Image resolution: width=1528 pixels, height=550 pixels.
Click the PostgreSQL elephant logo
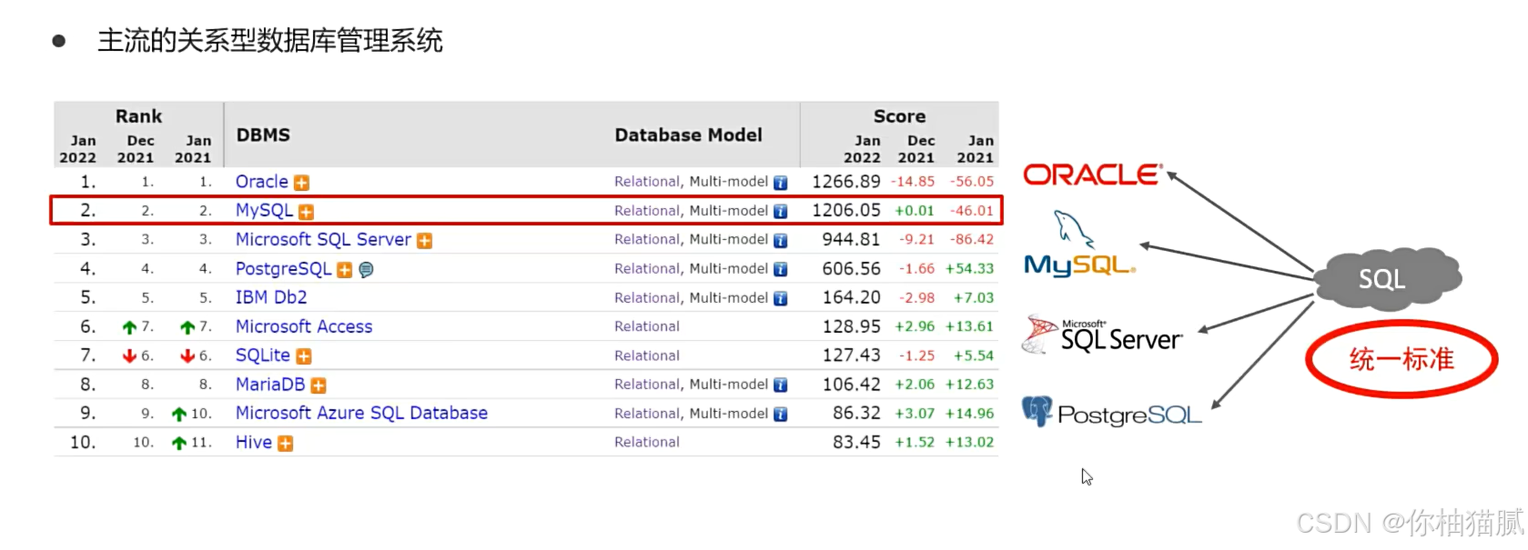click(1111, 413)
